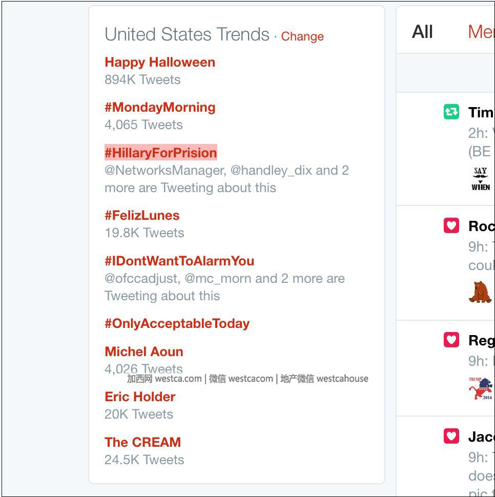Open the highlighted #HillaryForPrision trend
Screen dimensions: 495x497
[x=161, y=153]
